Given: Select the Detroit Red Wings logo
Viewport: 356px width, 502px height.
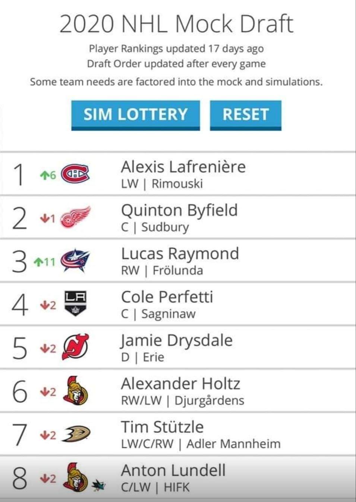Looking at the screenshot, I should (x=75, y=217).
